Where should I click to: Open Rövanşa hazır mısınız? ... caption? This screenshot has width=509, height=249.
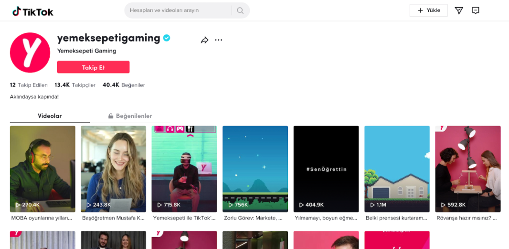coord(467,218)
